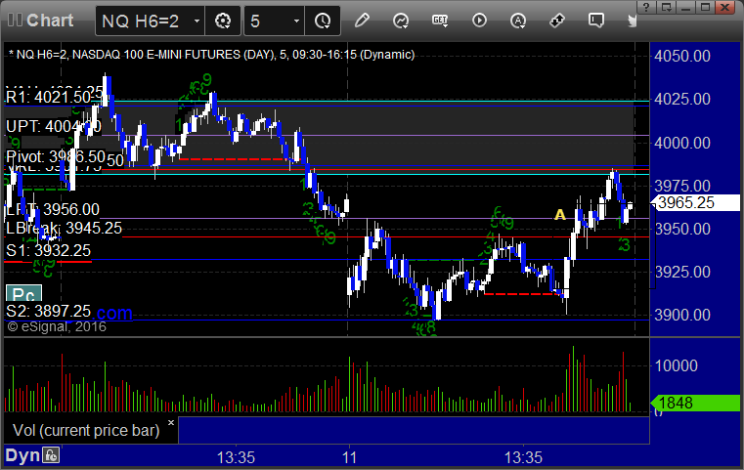Click the Twitter bird icon

(x=632, y=21)
